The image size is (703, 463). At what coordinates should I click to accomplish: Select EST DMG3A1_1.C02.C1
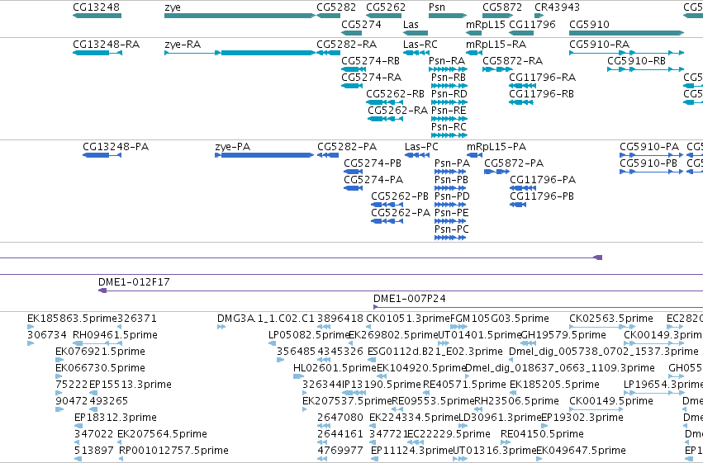(266, 319)
